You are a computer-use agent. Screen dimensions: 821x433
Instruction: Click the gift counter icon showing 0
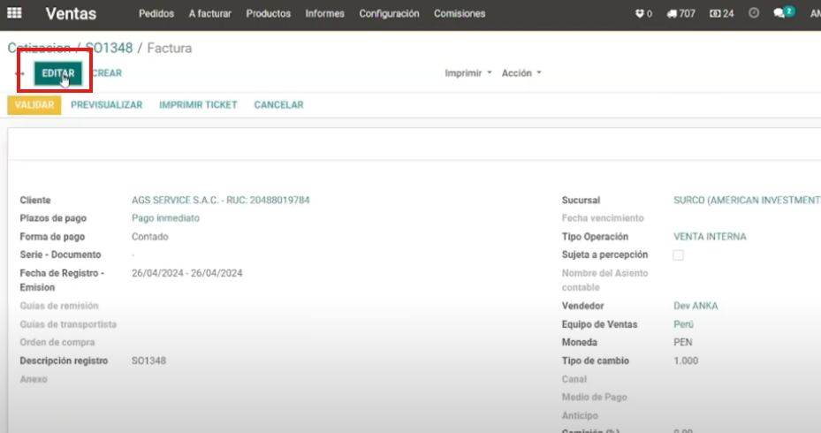643,13
